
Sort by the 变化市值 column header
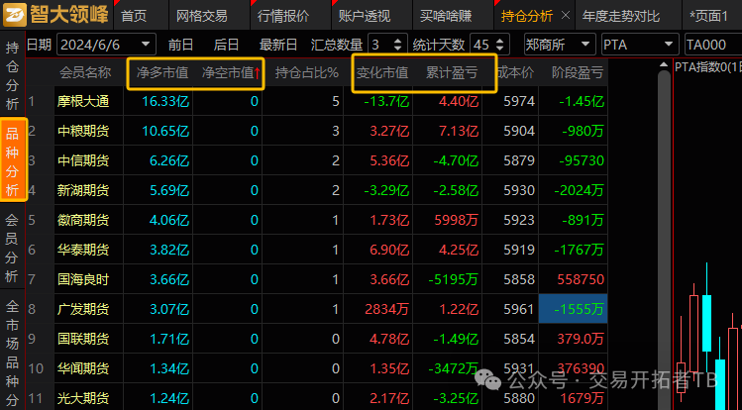coord(382,73)
